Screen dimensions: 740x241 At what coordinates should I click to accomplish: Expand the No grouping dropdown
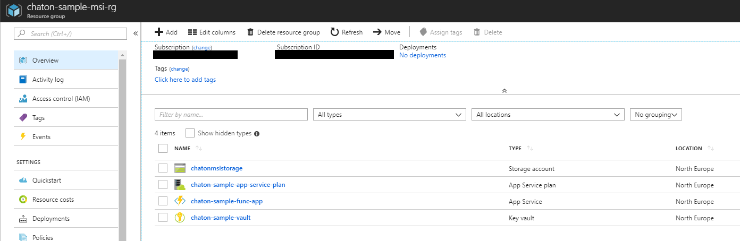(x=655, y=115)
